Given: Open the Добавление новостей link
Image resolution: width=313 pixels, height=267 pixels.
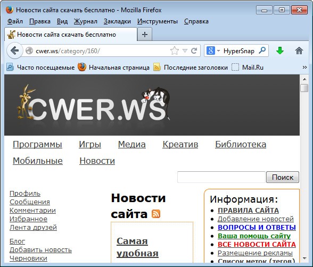Looking at the screenshot, I should 256,219.
